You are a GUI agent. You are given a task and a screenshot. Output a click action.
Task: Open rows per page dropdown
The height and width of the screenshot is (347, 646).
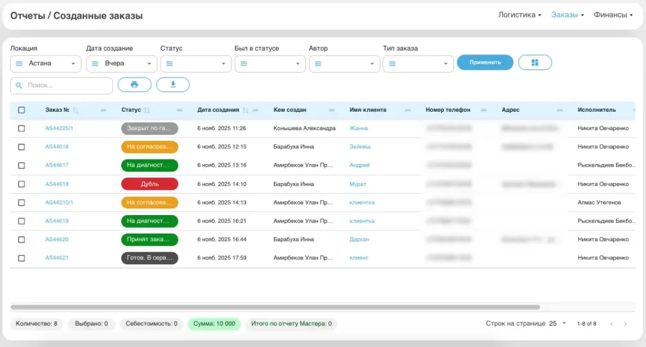[x=557, y=324]
